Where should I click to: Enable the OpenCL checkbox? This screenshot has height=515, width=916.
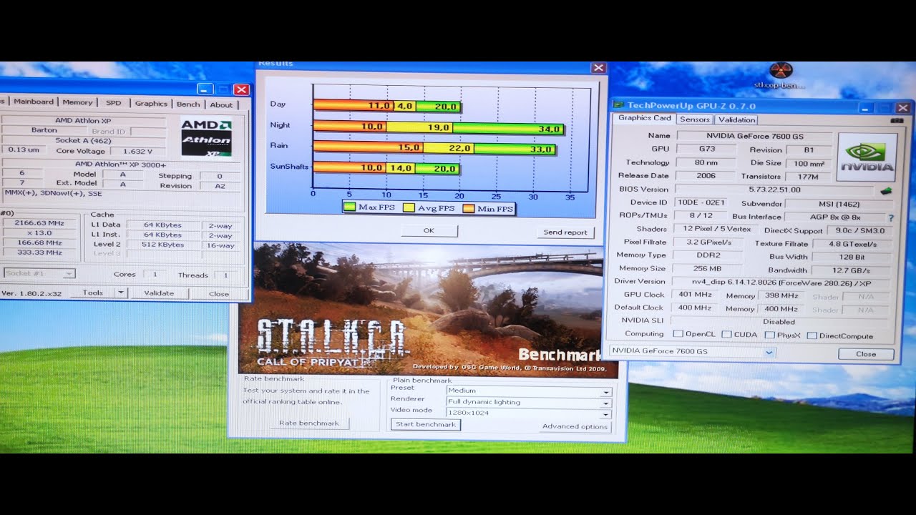678,335
